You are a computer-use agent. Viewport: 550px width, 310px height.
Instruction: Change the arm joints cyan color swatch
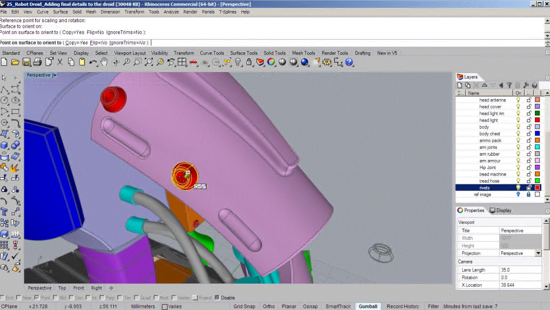click(537, 147)
